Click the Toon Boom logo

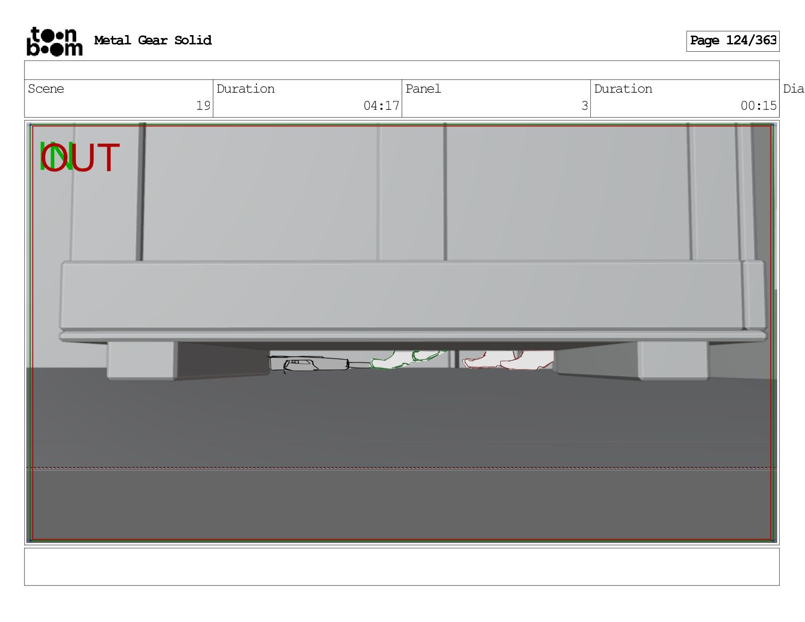(54, 41)
